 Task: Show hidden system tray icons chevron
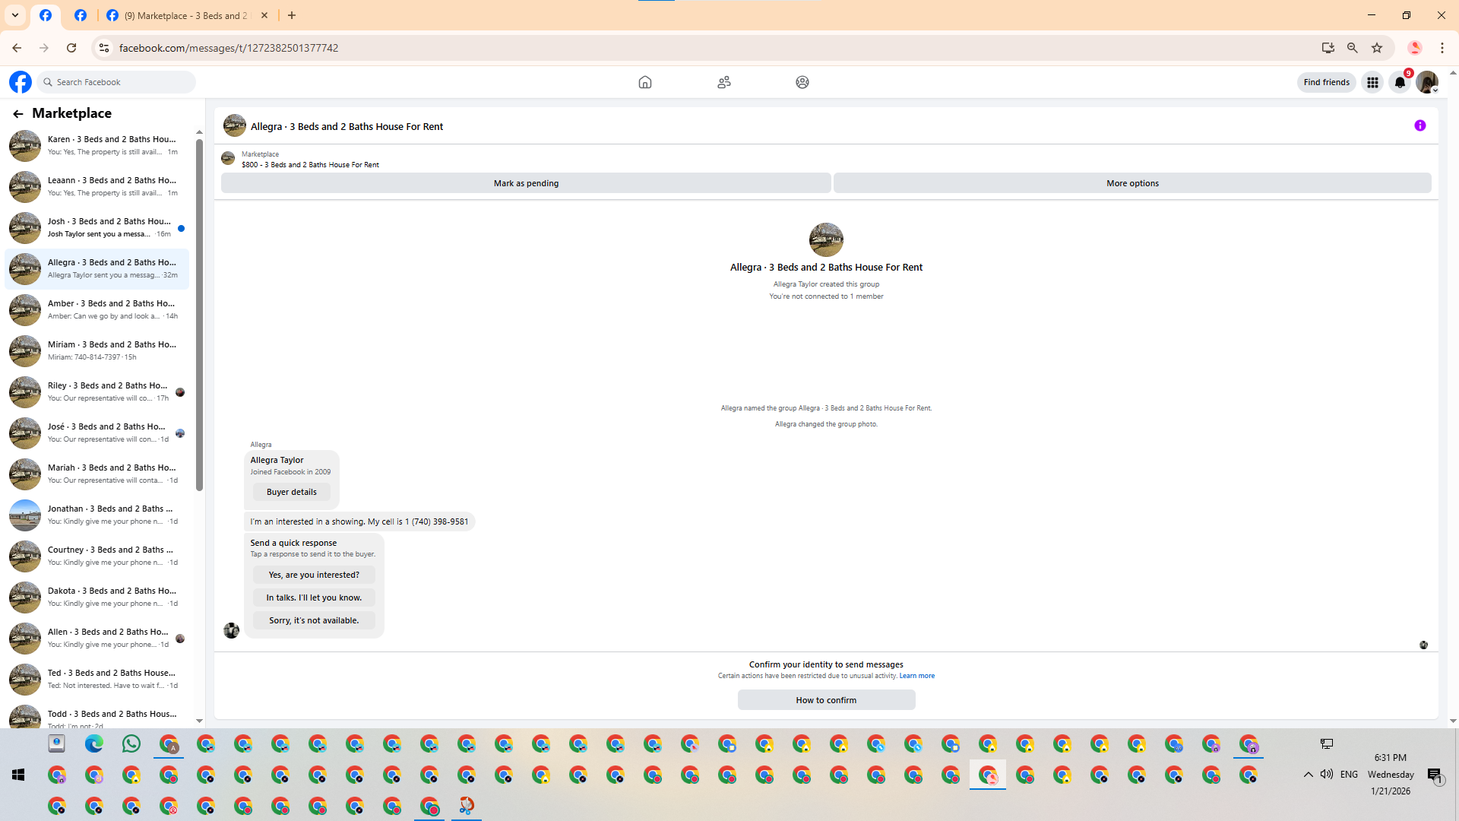[1308, 775]
